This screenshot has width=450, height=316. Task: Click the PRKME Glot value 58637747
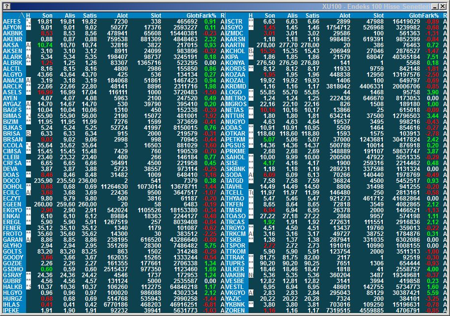(406, 151)
